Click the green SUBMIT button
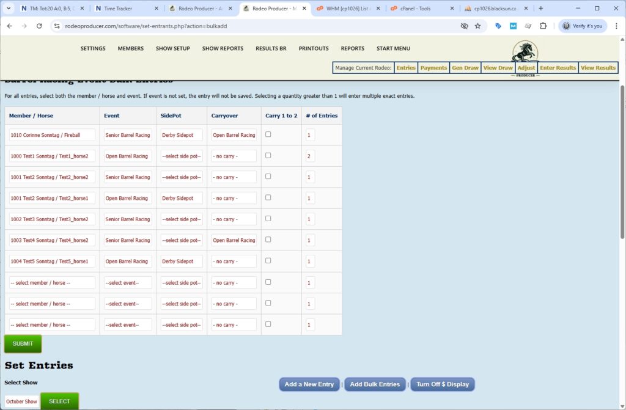 coord(23,343)
